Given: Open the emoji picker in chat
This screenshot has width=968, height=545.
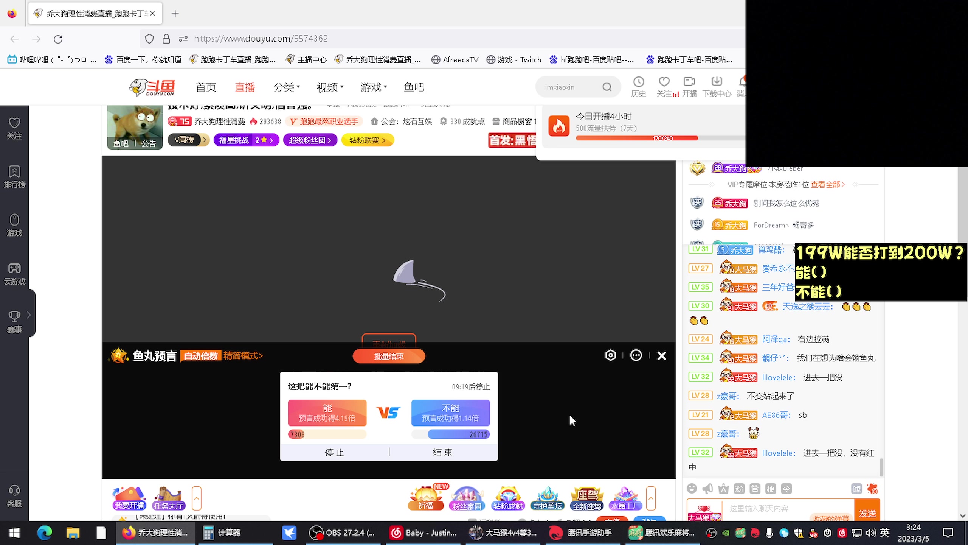Looking at the screenshot, I should coord(692,489).
